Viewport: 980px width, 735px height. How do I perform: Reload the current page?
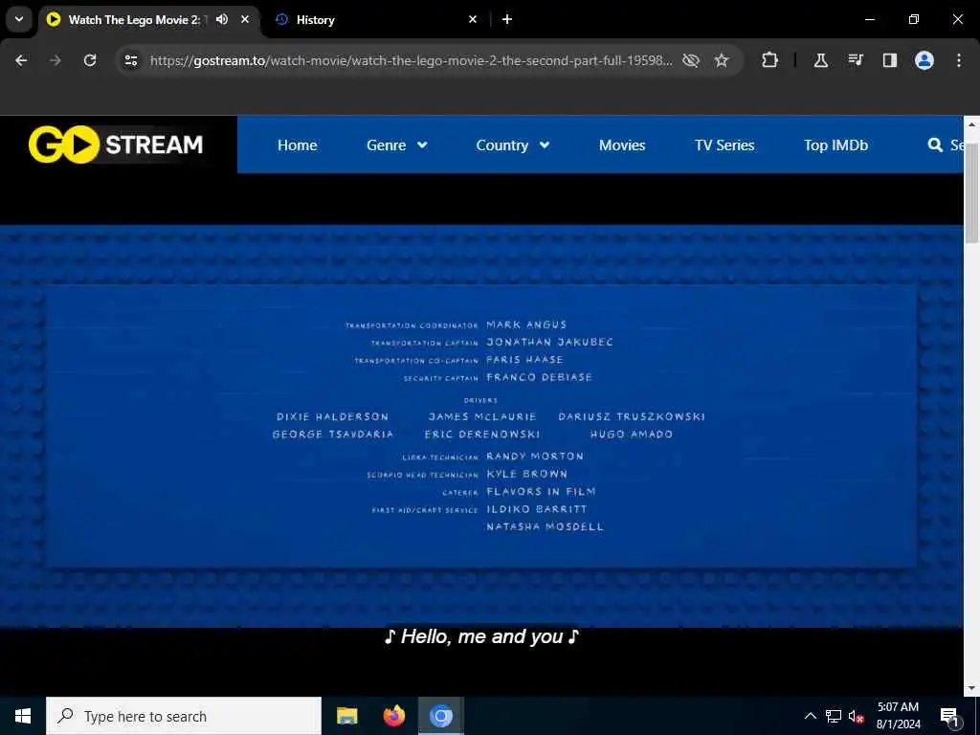coord(90,60)
